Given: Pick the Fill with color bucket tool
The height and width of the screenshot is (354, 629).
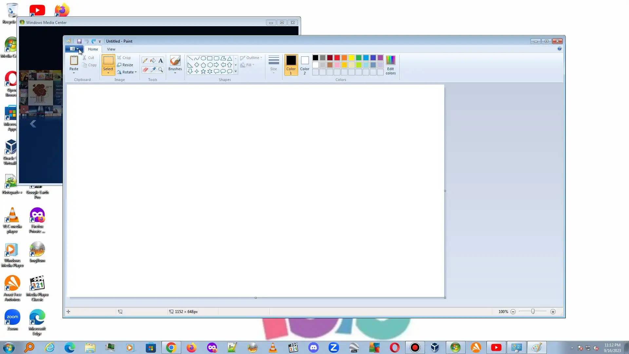Looking at the screenshot, I should 153,61.
